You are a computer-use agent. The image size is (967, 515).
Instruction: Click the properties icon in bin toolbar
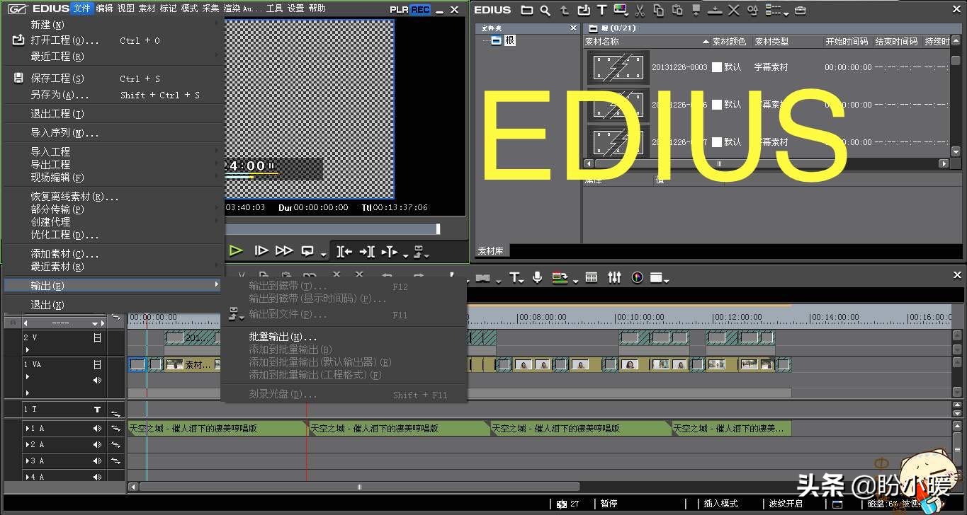tap(752, 10)
